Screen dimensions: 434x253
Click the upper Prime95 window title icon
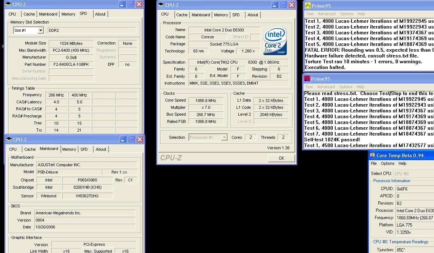click(307, 5)
